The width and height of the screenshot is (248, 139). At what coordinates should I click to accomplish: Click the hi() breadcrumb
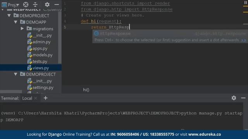click(86, 90)
